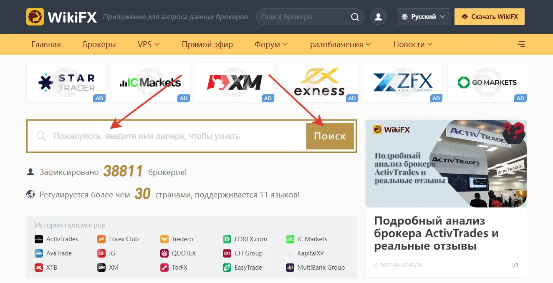This screenshot has height=283, width=553.
Task: Click the AvaTrade icon in history
Action: point(39,253)
